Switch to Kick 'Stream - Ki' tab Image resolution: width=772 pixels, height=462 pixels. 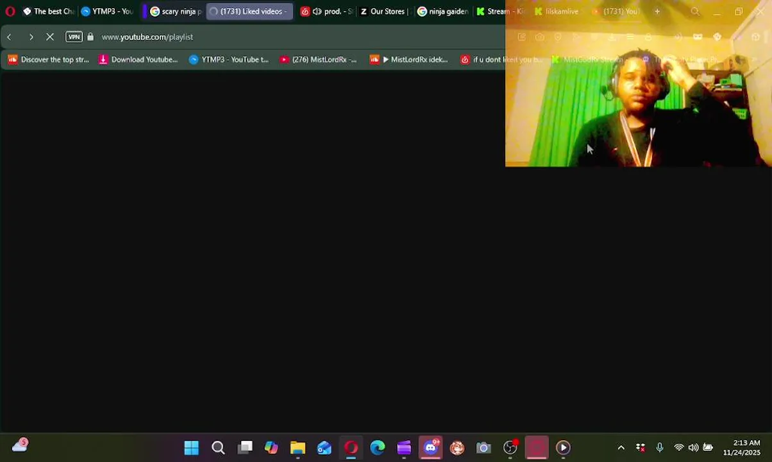pos(500,12)
